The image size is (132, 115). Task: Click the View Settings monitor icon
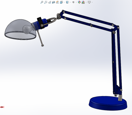89,2
